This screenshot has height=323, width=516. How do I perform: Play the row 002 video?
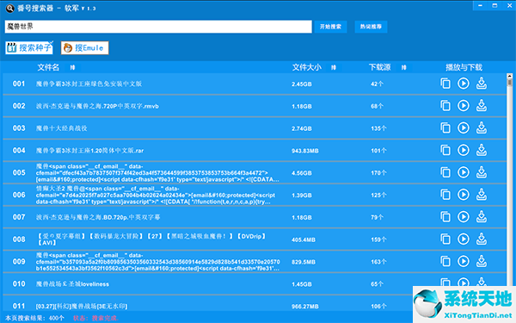464,106
